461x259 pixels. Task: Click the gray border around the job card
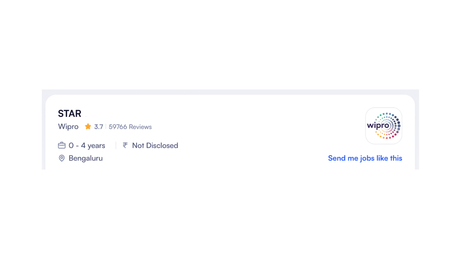coord(230,92)
